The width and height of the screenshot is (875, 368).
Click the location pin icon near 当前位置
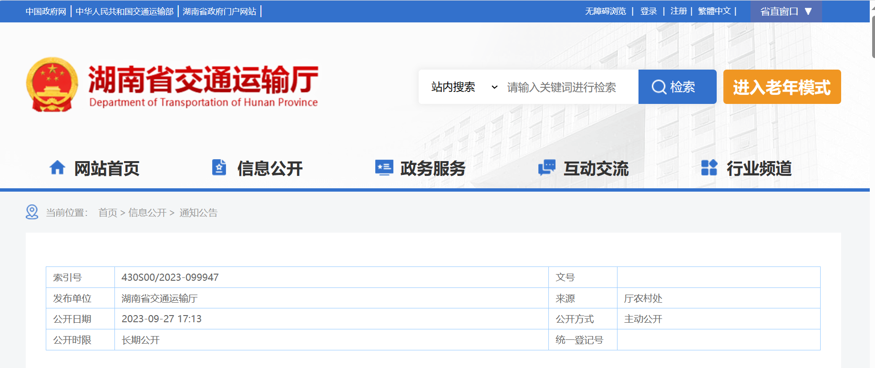point(32,212)
